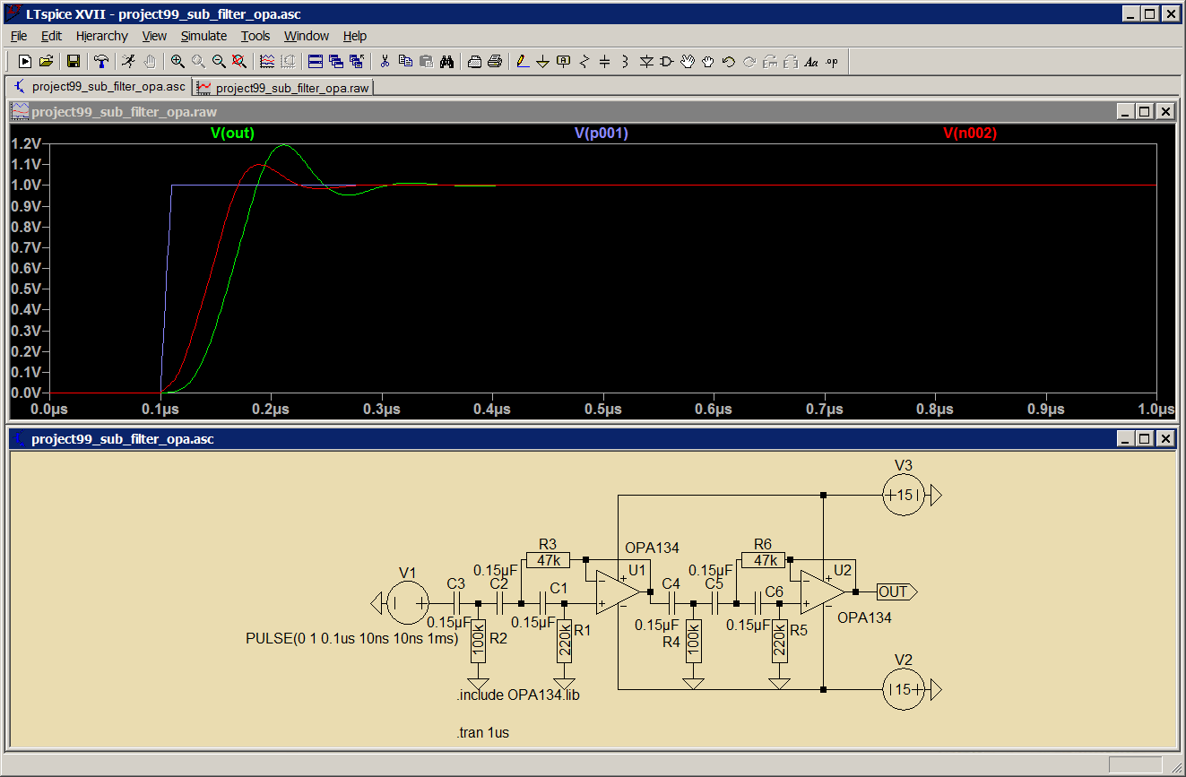This screenshot has width=1186, height=777.
Task: Save the schematic with the floppy disk icon
Action: point(74,61)
